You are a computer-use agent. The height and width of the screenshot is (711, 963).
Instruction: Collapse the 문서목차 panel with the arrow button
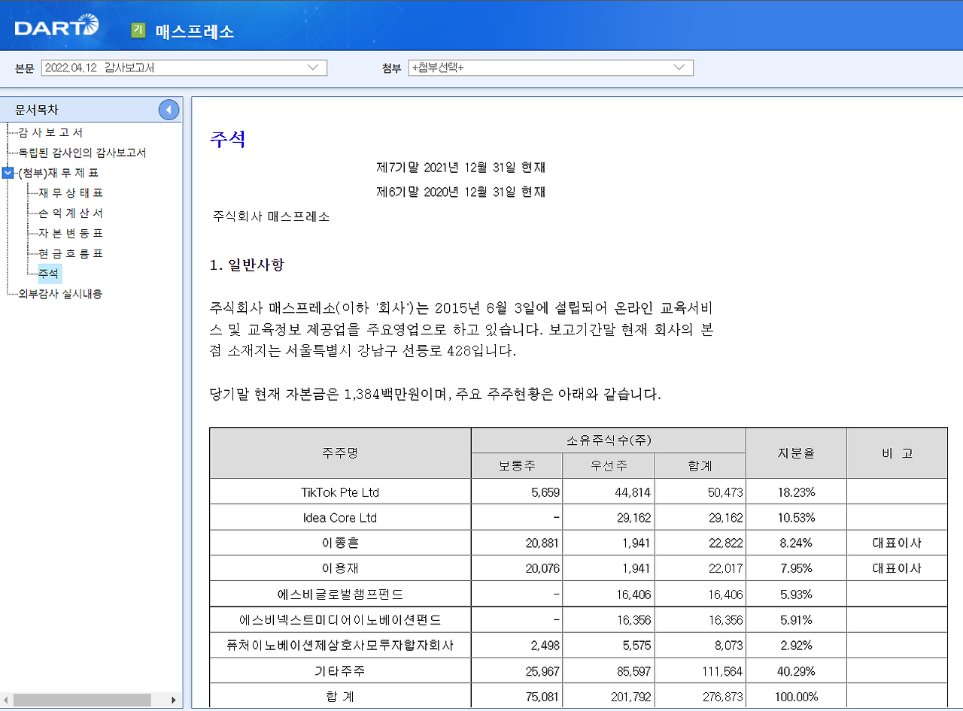point(169,110)
